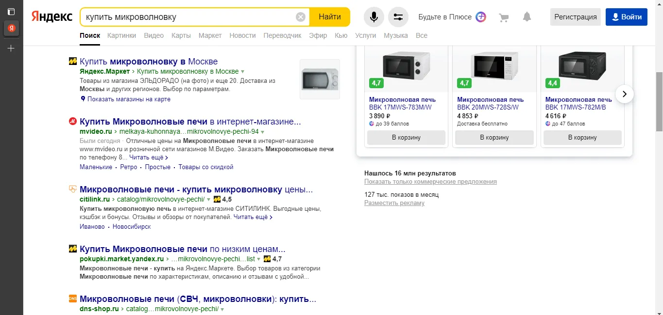Switch to the Новости tab
Image resolution: width=663 pixels, height=315 pixels.
[243, 35]
